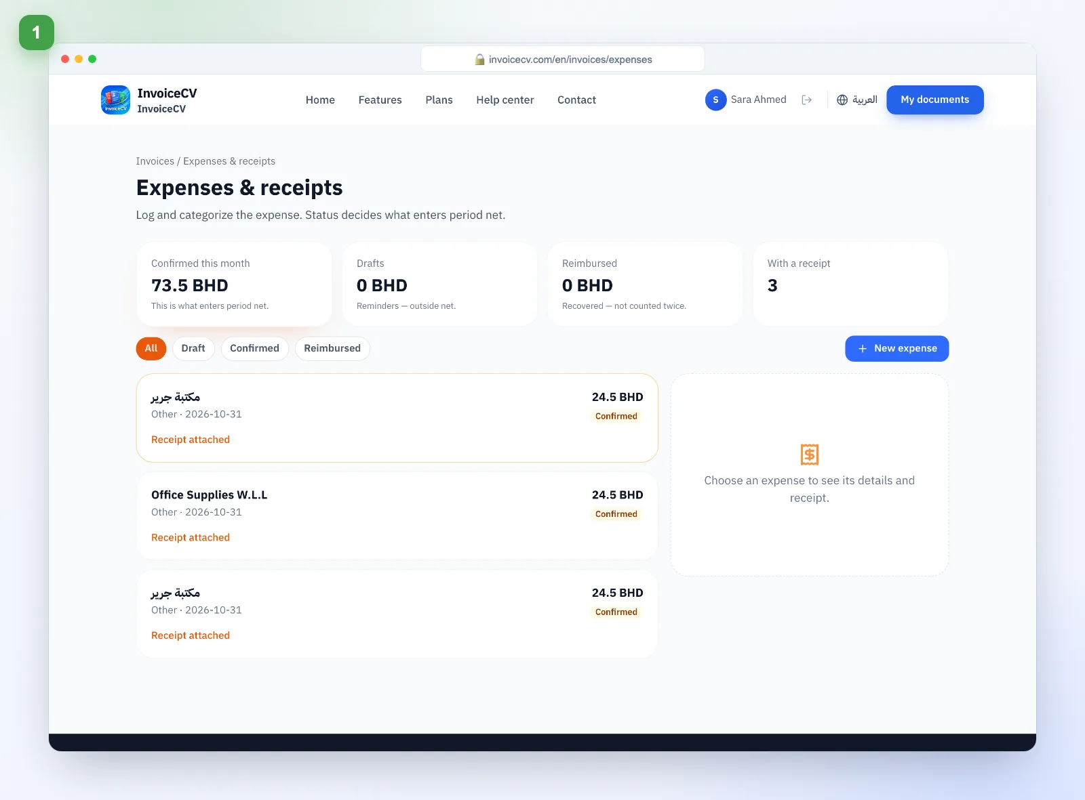Open the Help center link
This screenshot has width=1085, height=800.
coord(505,100)
